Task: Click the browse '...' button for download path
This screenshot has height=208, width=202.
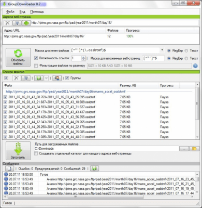Action: click(x=184, y=149)
